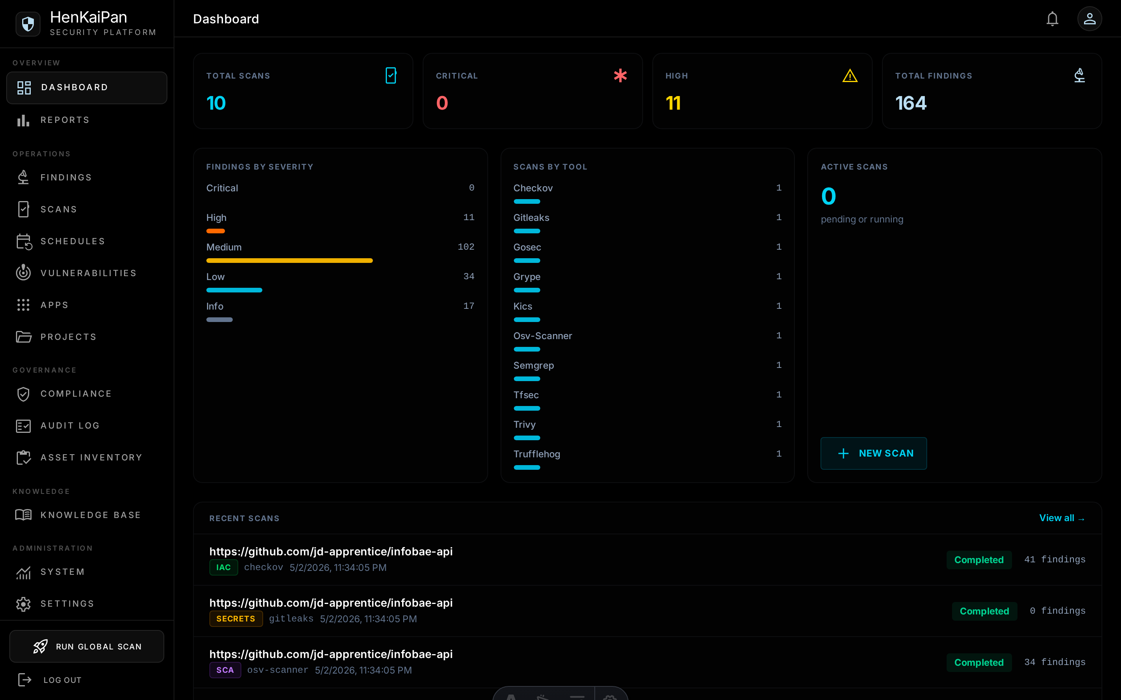
Task: Click the orange High severity bar
Action: (215, 231)
